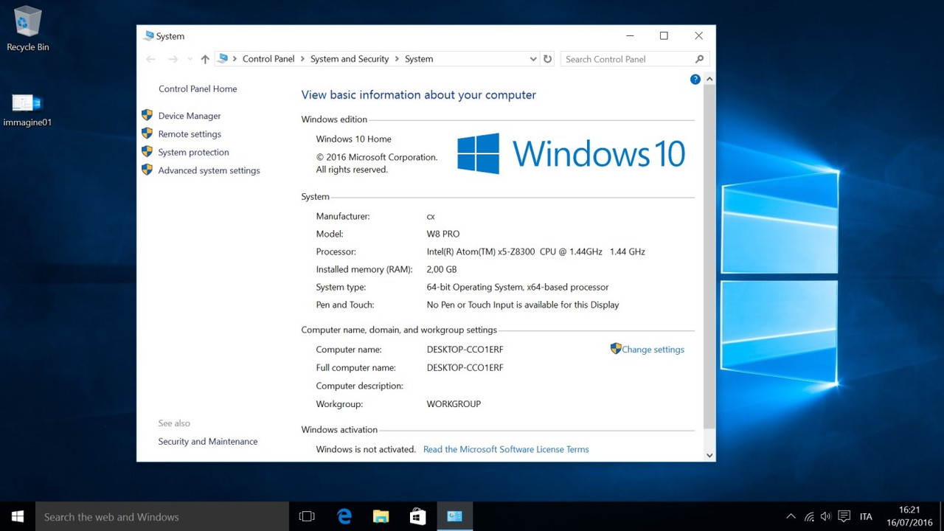Image resolution: width=944 pixels, height=531 pixels.
Task: Click the Windows 10 logo image
Action: 572,153
